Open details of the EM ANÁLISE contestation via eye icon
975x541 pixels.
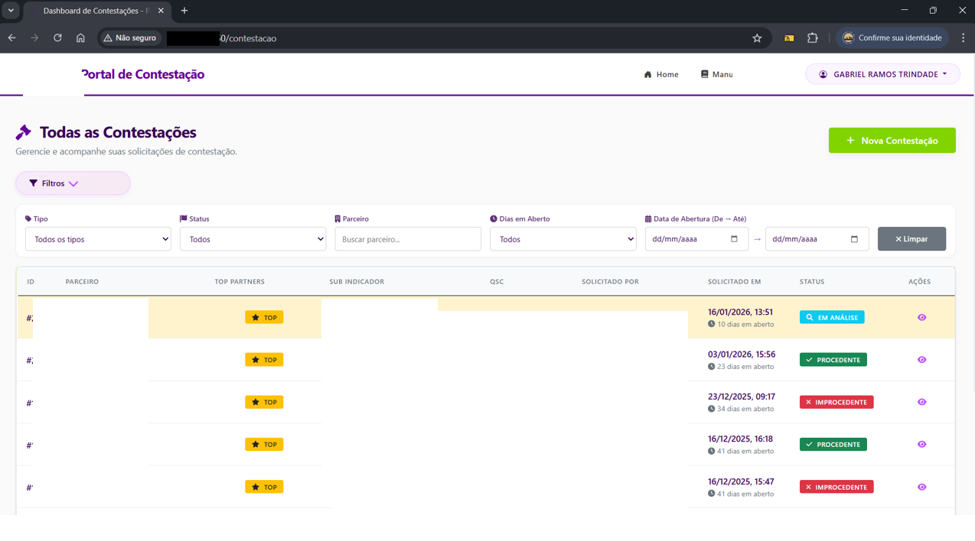921,316
